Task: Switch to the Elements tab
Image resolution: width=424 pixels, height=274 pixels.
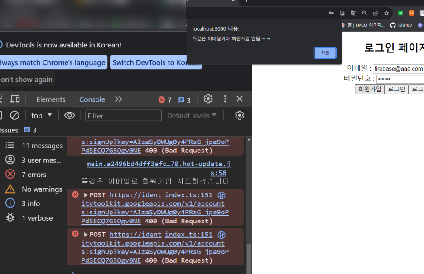Action: click(51, 99)
